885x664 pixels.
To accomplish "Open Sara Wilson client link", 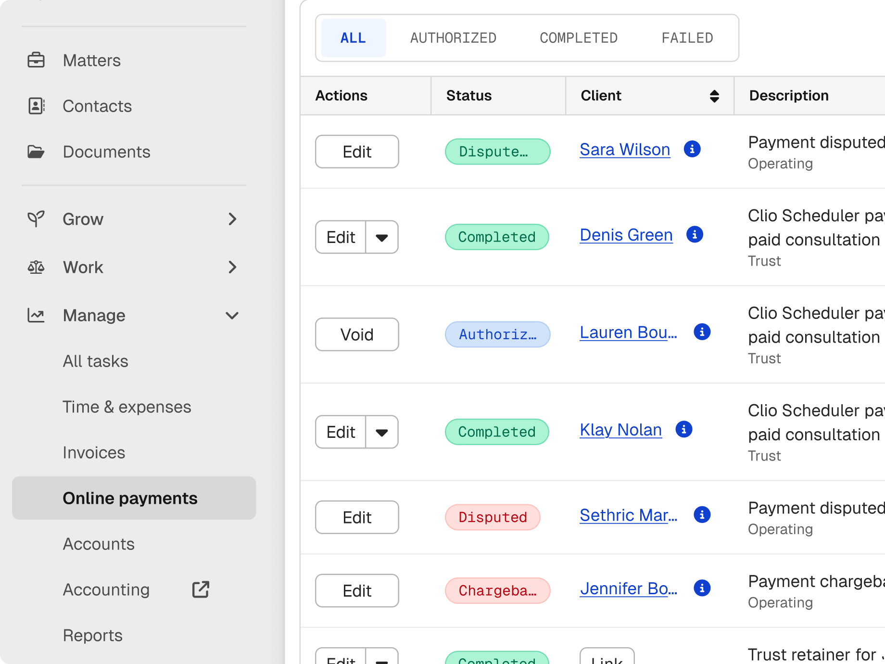I will coord(625,150).
